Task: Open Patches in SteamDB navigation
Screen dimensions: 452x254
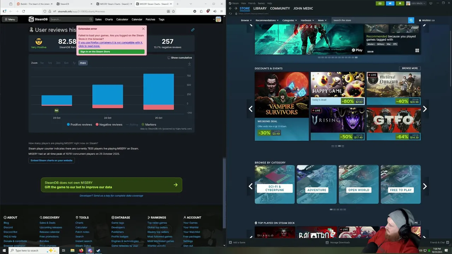Action: tap(150, 19)
